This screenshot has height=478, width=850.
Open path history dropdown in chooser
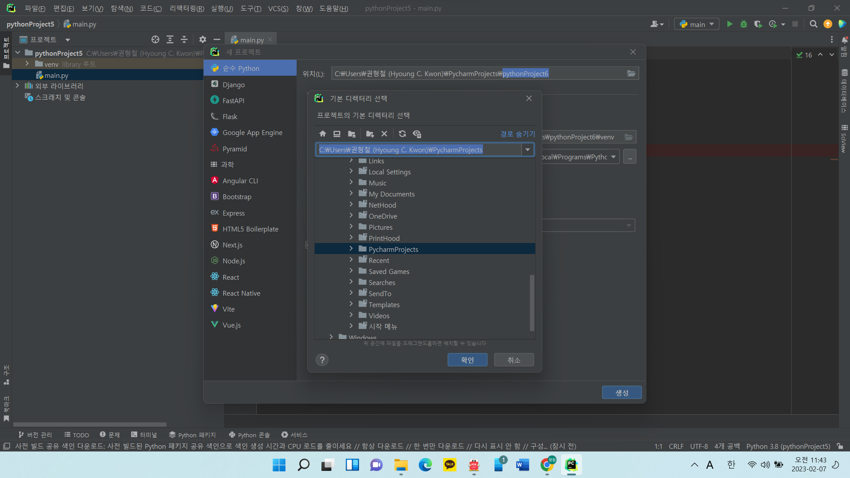click(x=528, y=150)
